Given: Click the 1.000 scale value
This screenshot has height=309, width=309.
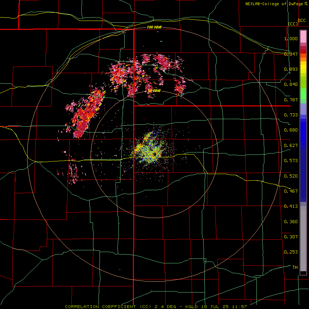Looking at the screenshot, I should coord(291,38).
